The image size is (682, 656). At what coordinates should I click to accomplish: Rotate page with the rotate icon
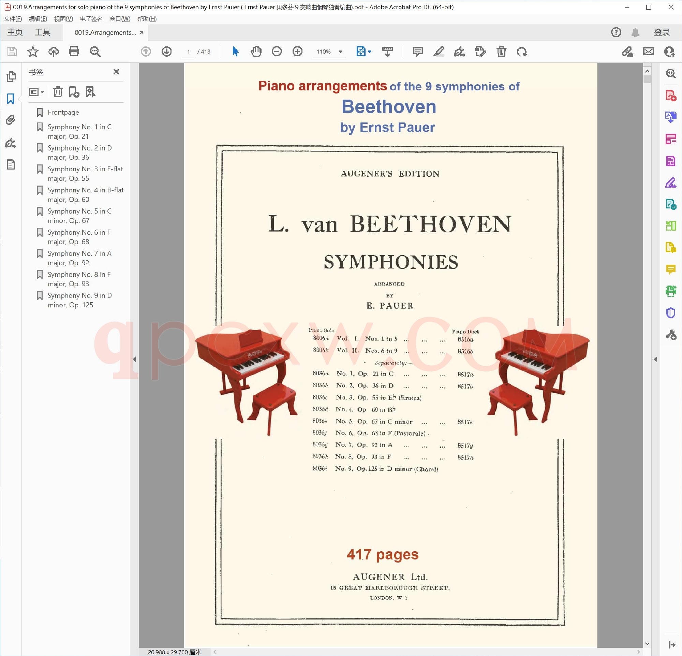[x=522, y=52]
